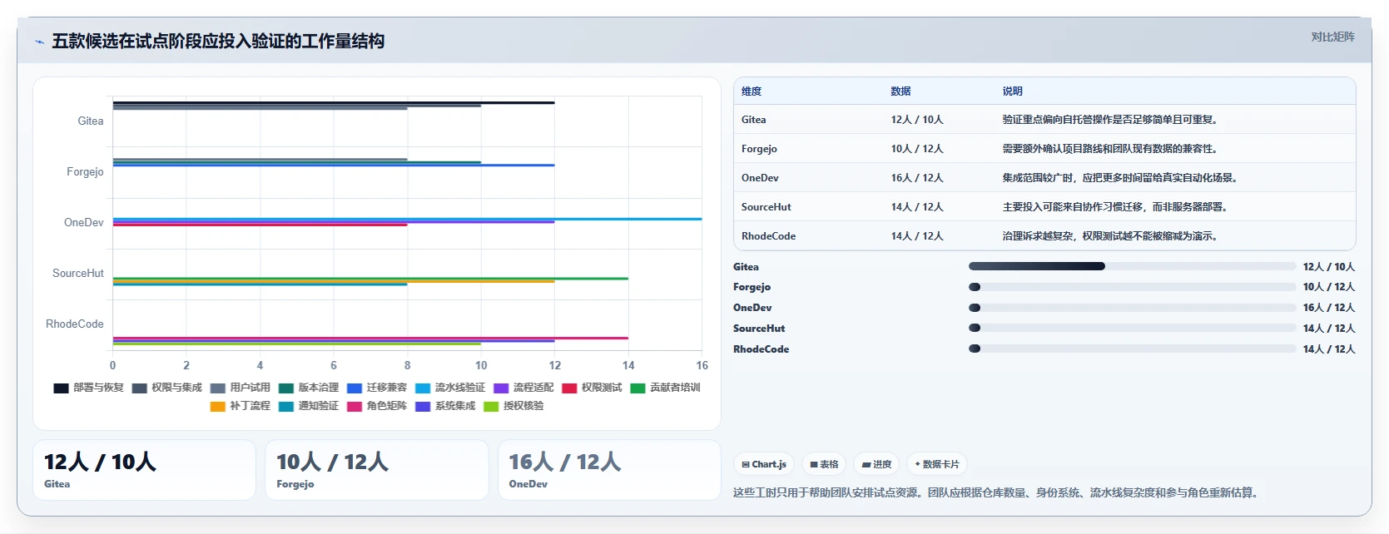Click the RhodeCode label in the progress list
1389x534 pixels.
(761, 349)
